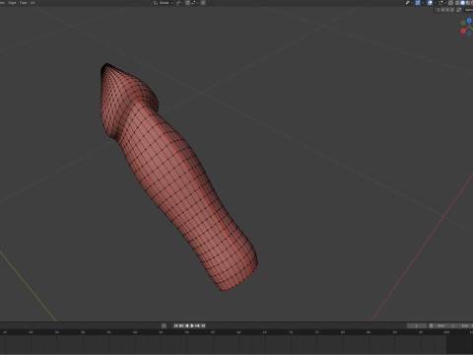Image resolution: width=473 pixels, height=355 pixels.
Task: Jump to the end frame
Action: (203, 325)
